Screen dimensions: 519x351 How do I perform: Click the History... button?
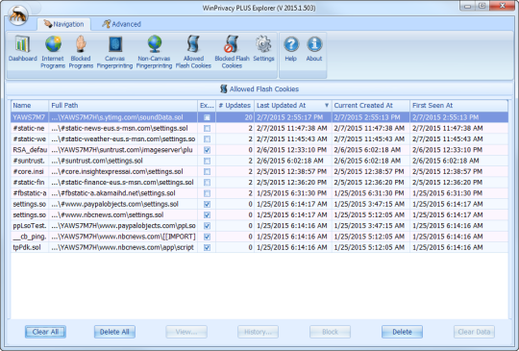coord(258,332)
